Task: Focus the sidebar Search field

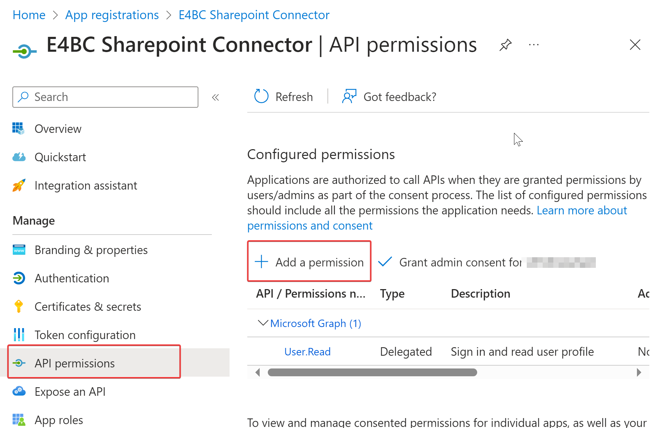Action: (x=110, y=97)
